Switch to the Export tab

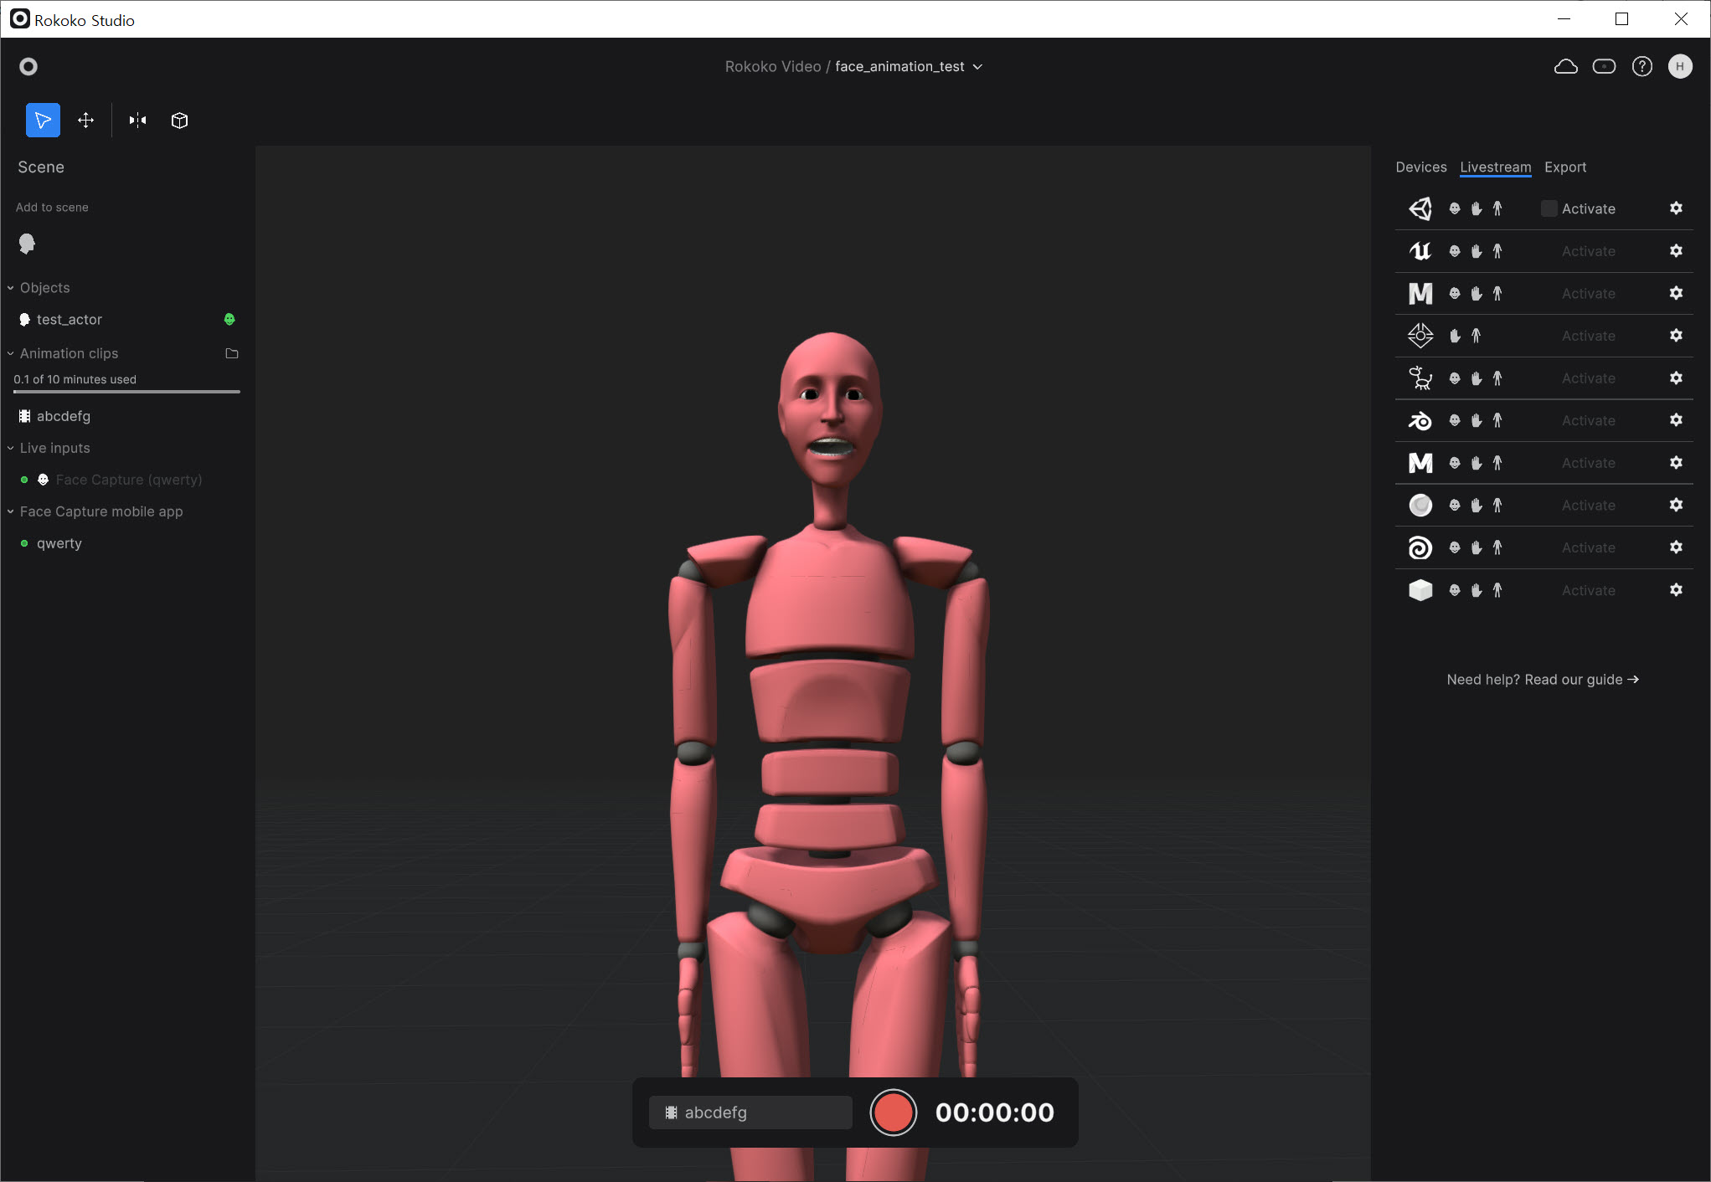(x=1564, y=167)
